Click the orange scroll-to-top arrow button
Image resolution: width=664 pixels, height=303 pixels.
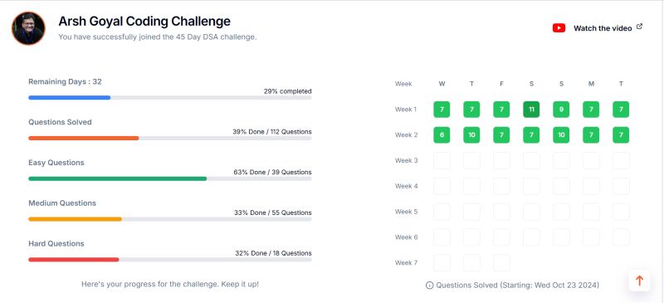click(x=639, y=281)
